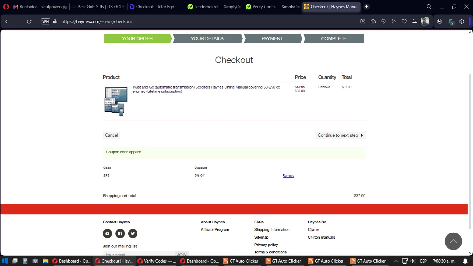This screenshot has height=266, width=473.
Task: Select the YOUR ORDER checkout step
Action: point(137,39)
